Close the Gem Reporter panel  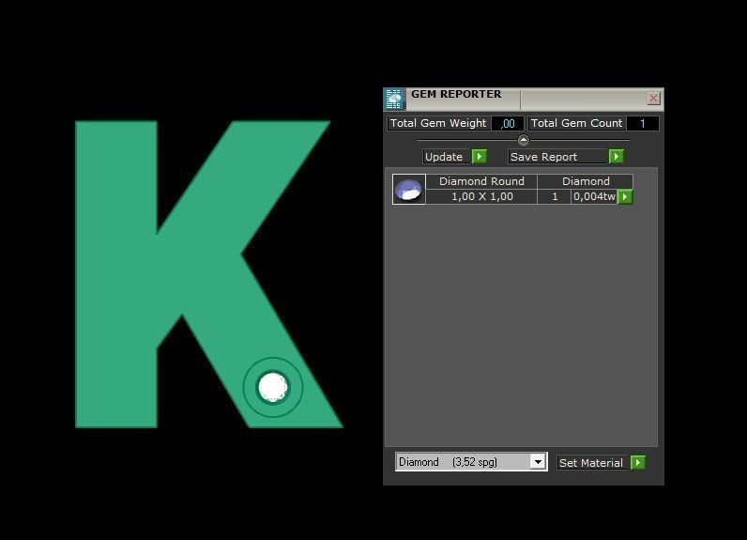(x=653, y=99)
